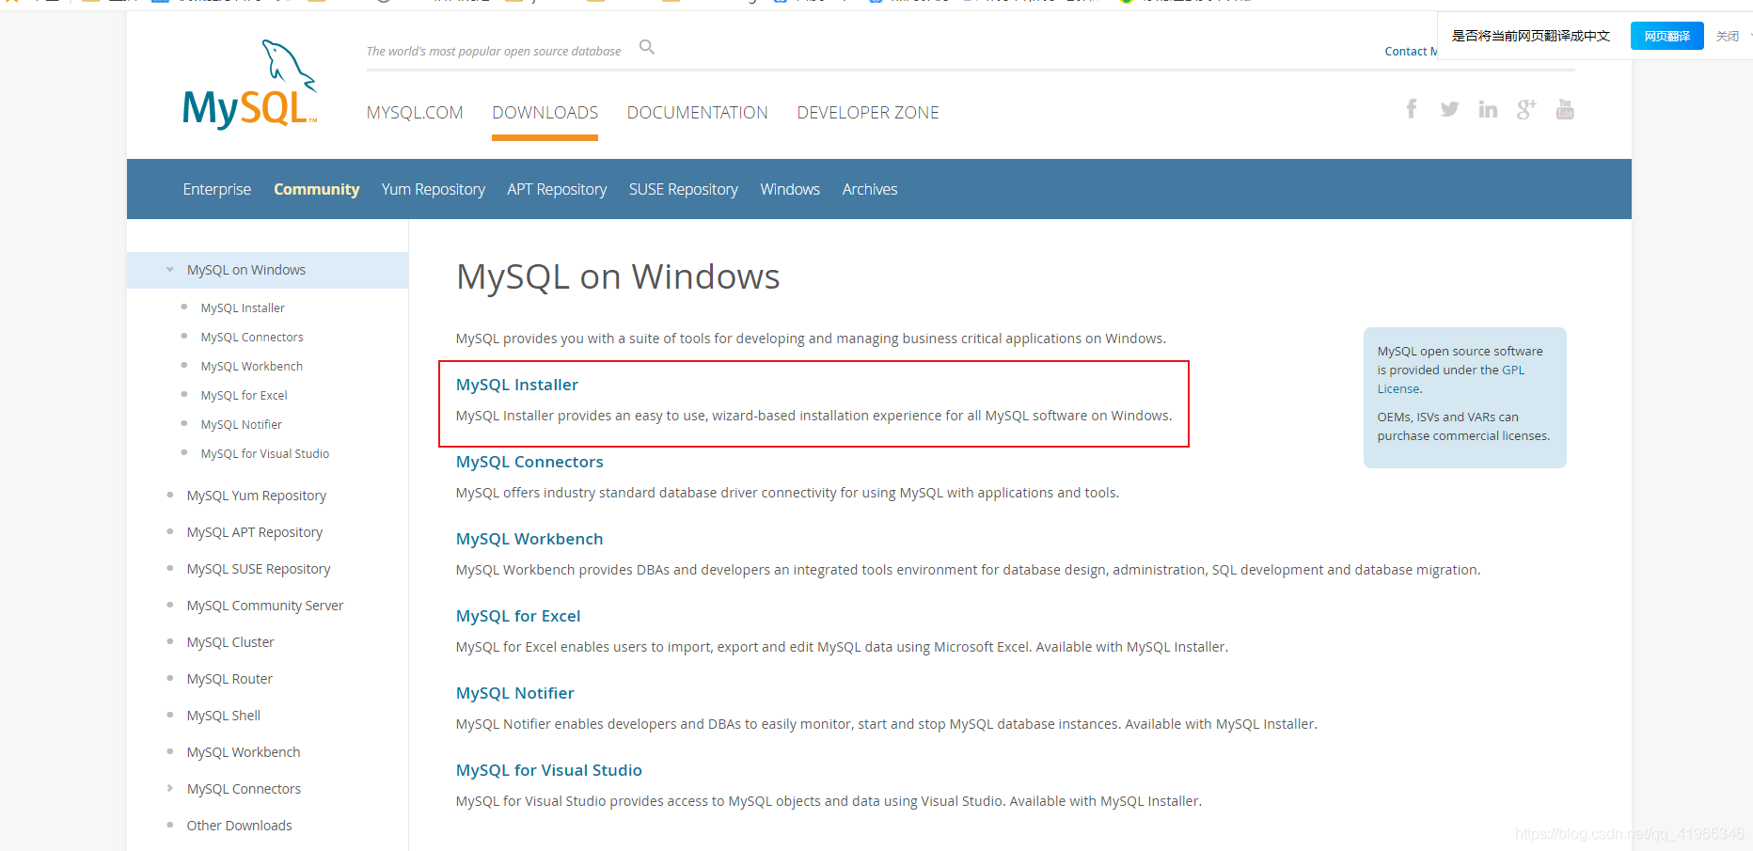Image resolution: width=1753 pixels, height=851 pixels.
Task: Open MySQL Yum Repository sidebar link
Action: coord(257,496)
